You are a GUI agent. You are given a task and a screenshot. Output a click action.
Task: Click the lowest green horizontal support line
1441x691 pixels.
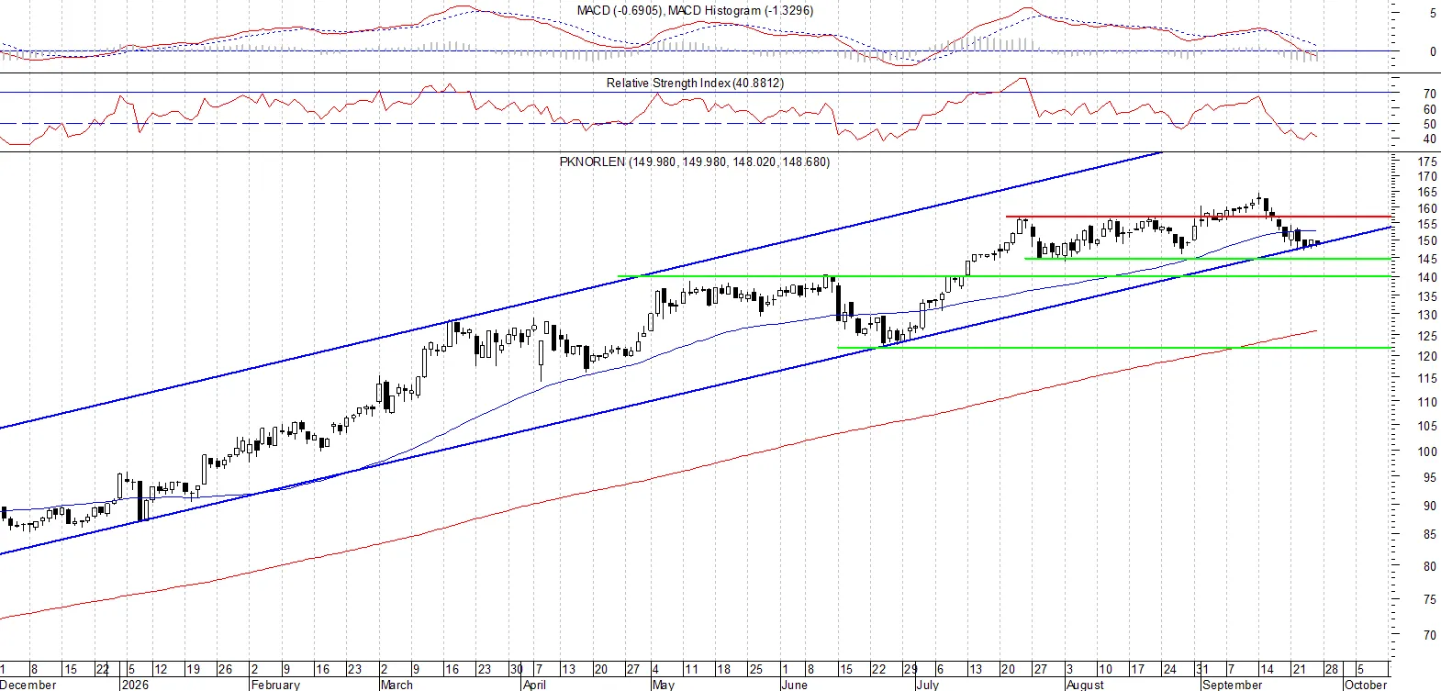[x=1114, y=348]
